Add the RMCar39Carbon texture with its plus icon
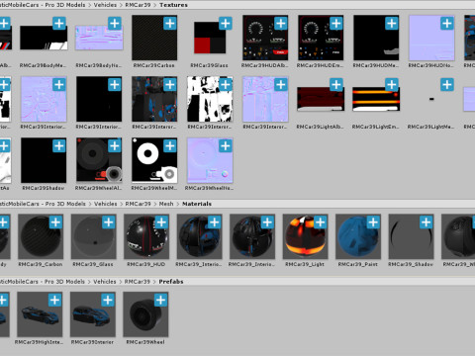 (x=170, y=24)
